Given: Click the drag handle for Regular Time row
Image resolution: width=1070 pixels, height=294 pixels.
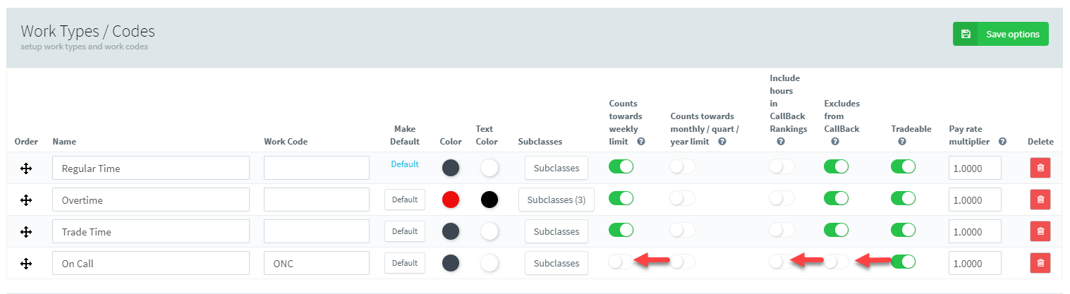Looking at the screenshot, I should [26, 169].
